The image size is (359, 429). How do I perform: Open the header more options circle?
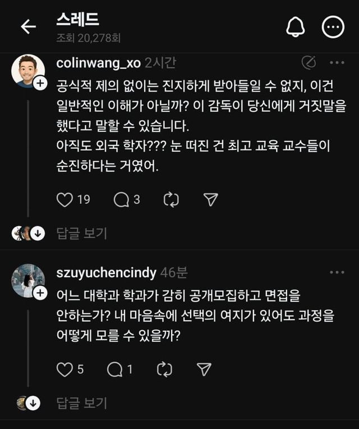coord(333,27)
